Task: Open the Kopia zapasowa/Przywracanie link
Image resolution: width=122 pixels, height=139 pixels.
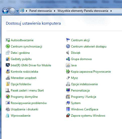Action: tap(91, 72)
